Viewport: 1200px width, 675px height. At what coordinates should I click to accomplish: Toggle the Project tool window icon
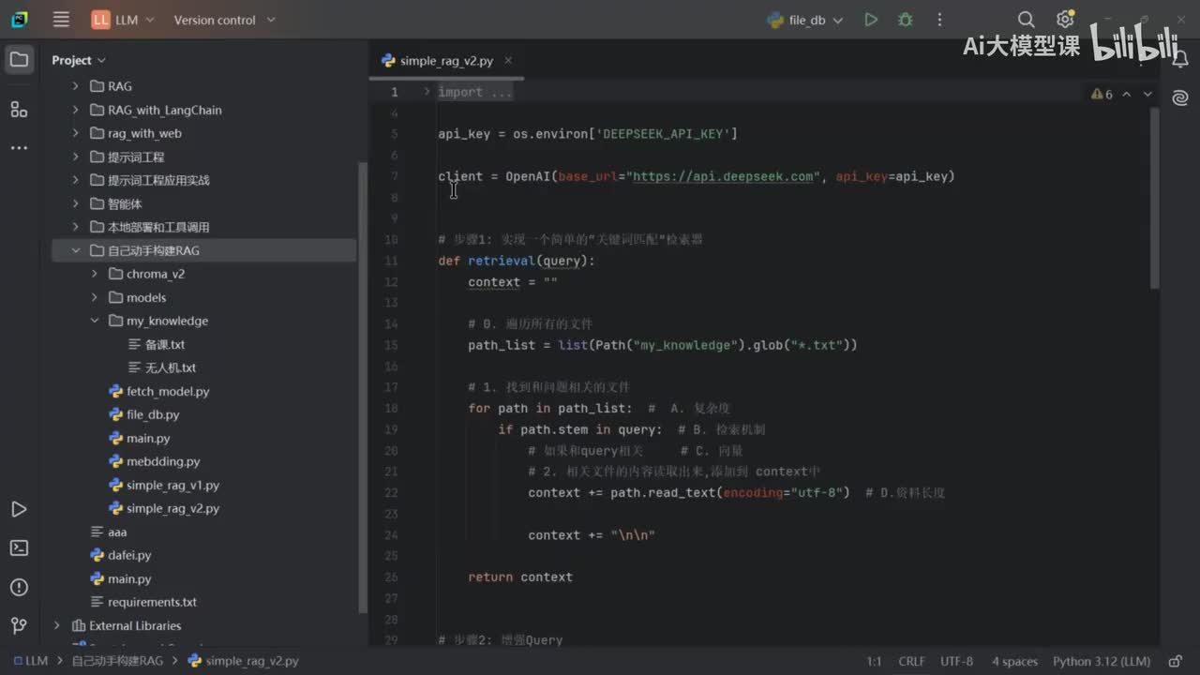(19, 60)
